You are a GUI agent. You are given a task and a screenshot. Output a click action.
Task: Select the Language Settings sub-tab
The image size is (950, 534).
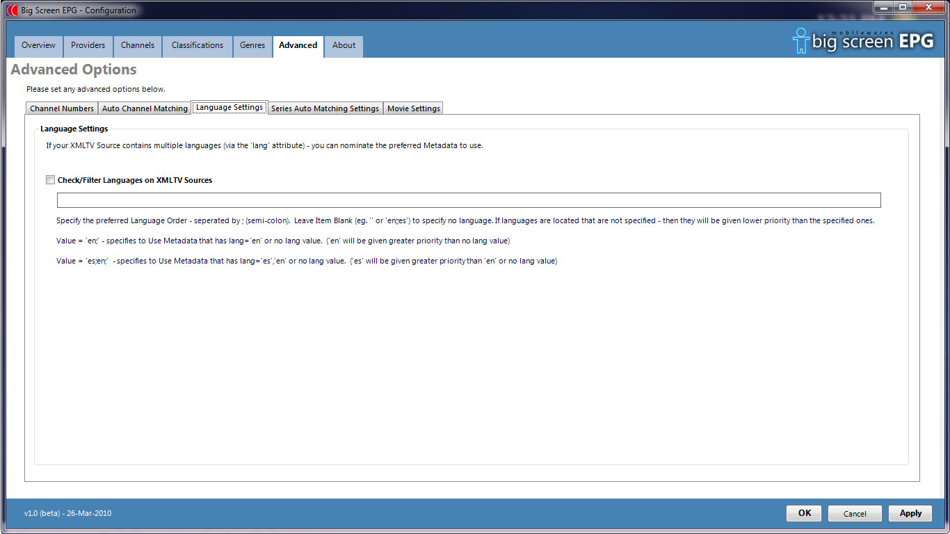230,108
